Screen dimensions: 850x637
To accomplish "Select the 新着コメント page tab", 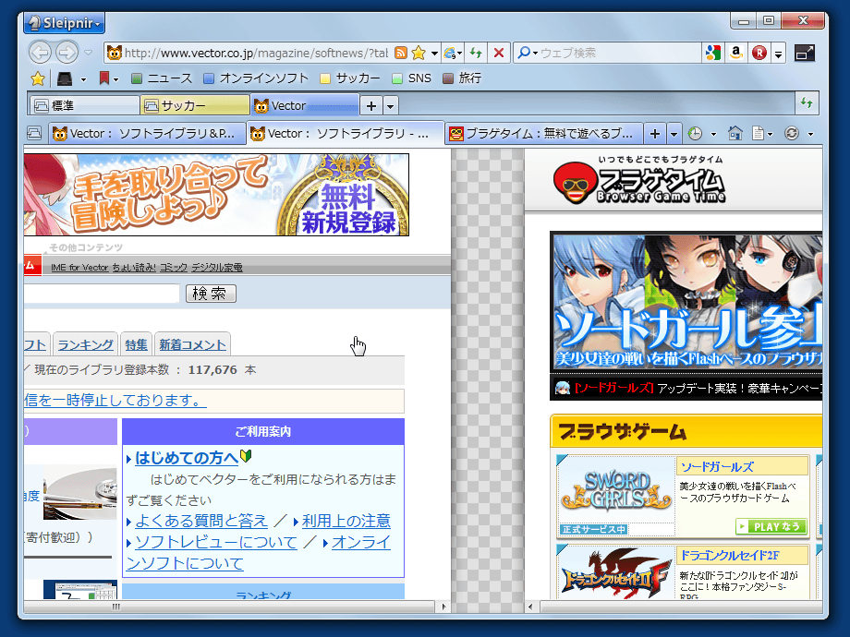I will click(192, 344).
